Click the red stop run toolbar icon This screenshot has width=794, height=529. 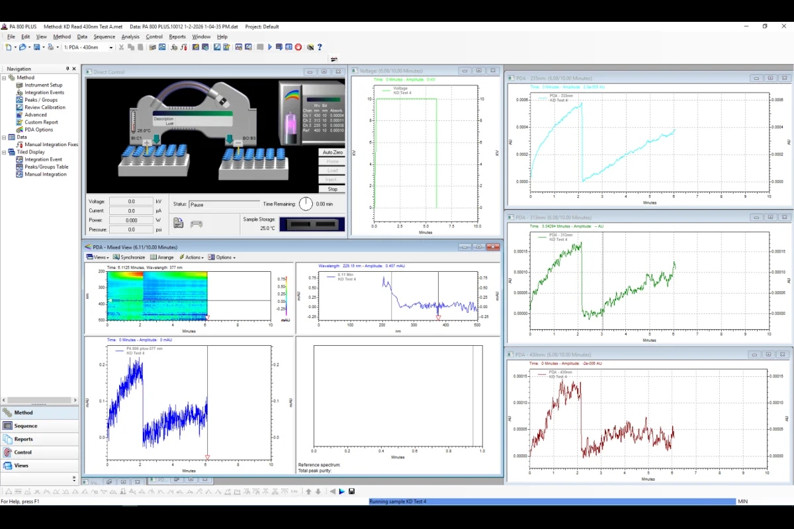[x=298, y=47]
